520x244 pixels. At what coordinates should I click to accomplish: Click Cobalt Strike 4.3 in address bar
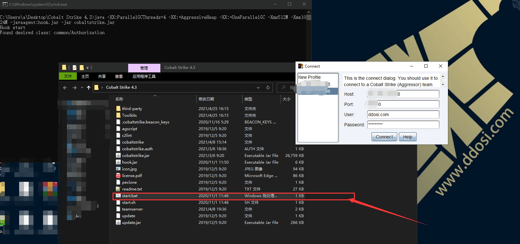click(121, 87)
